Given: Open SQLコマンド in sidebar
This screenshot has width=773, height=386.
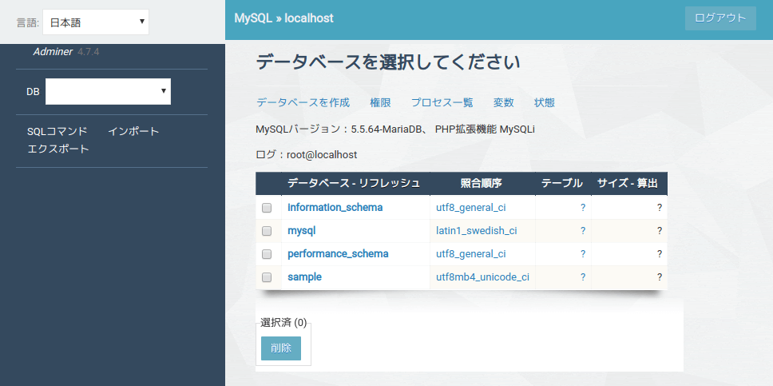Looking at the screenshot, I should click(x=57, y=131).
